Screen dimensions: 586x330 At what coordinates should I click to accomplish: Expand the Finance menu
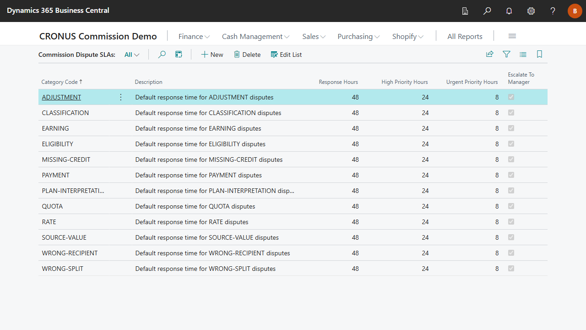tap(194, 36)
